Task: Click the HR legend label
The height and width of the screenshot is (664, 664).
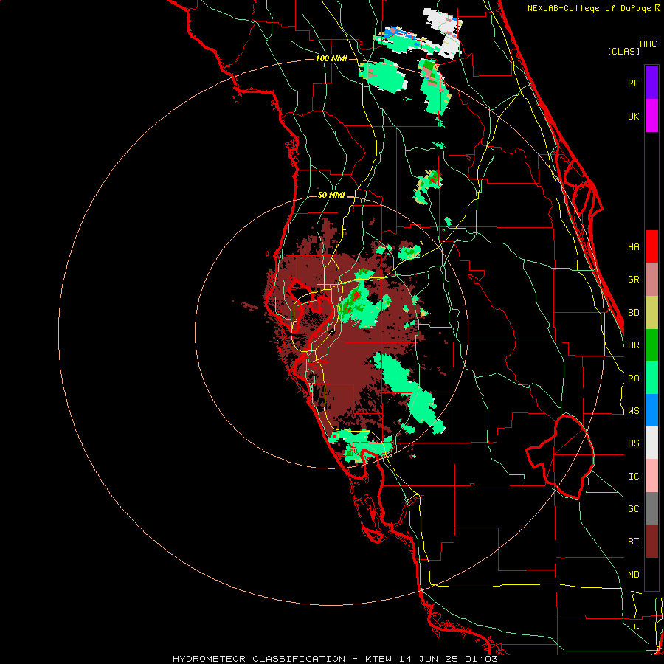Action: (x=633, y=345)
